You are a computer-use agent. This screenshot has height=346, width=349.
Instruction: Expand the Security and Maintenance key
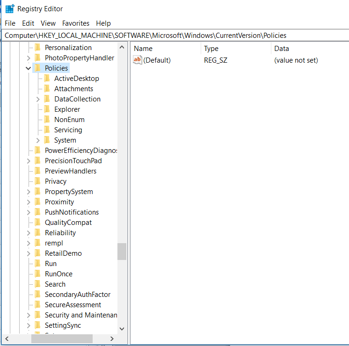pos(29,315)
